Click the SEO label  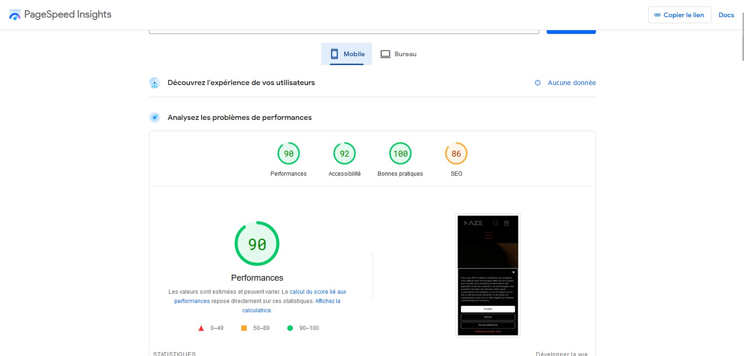pos(456,174)
